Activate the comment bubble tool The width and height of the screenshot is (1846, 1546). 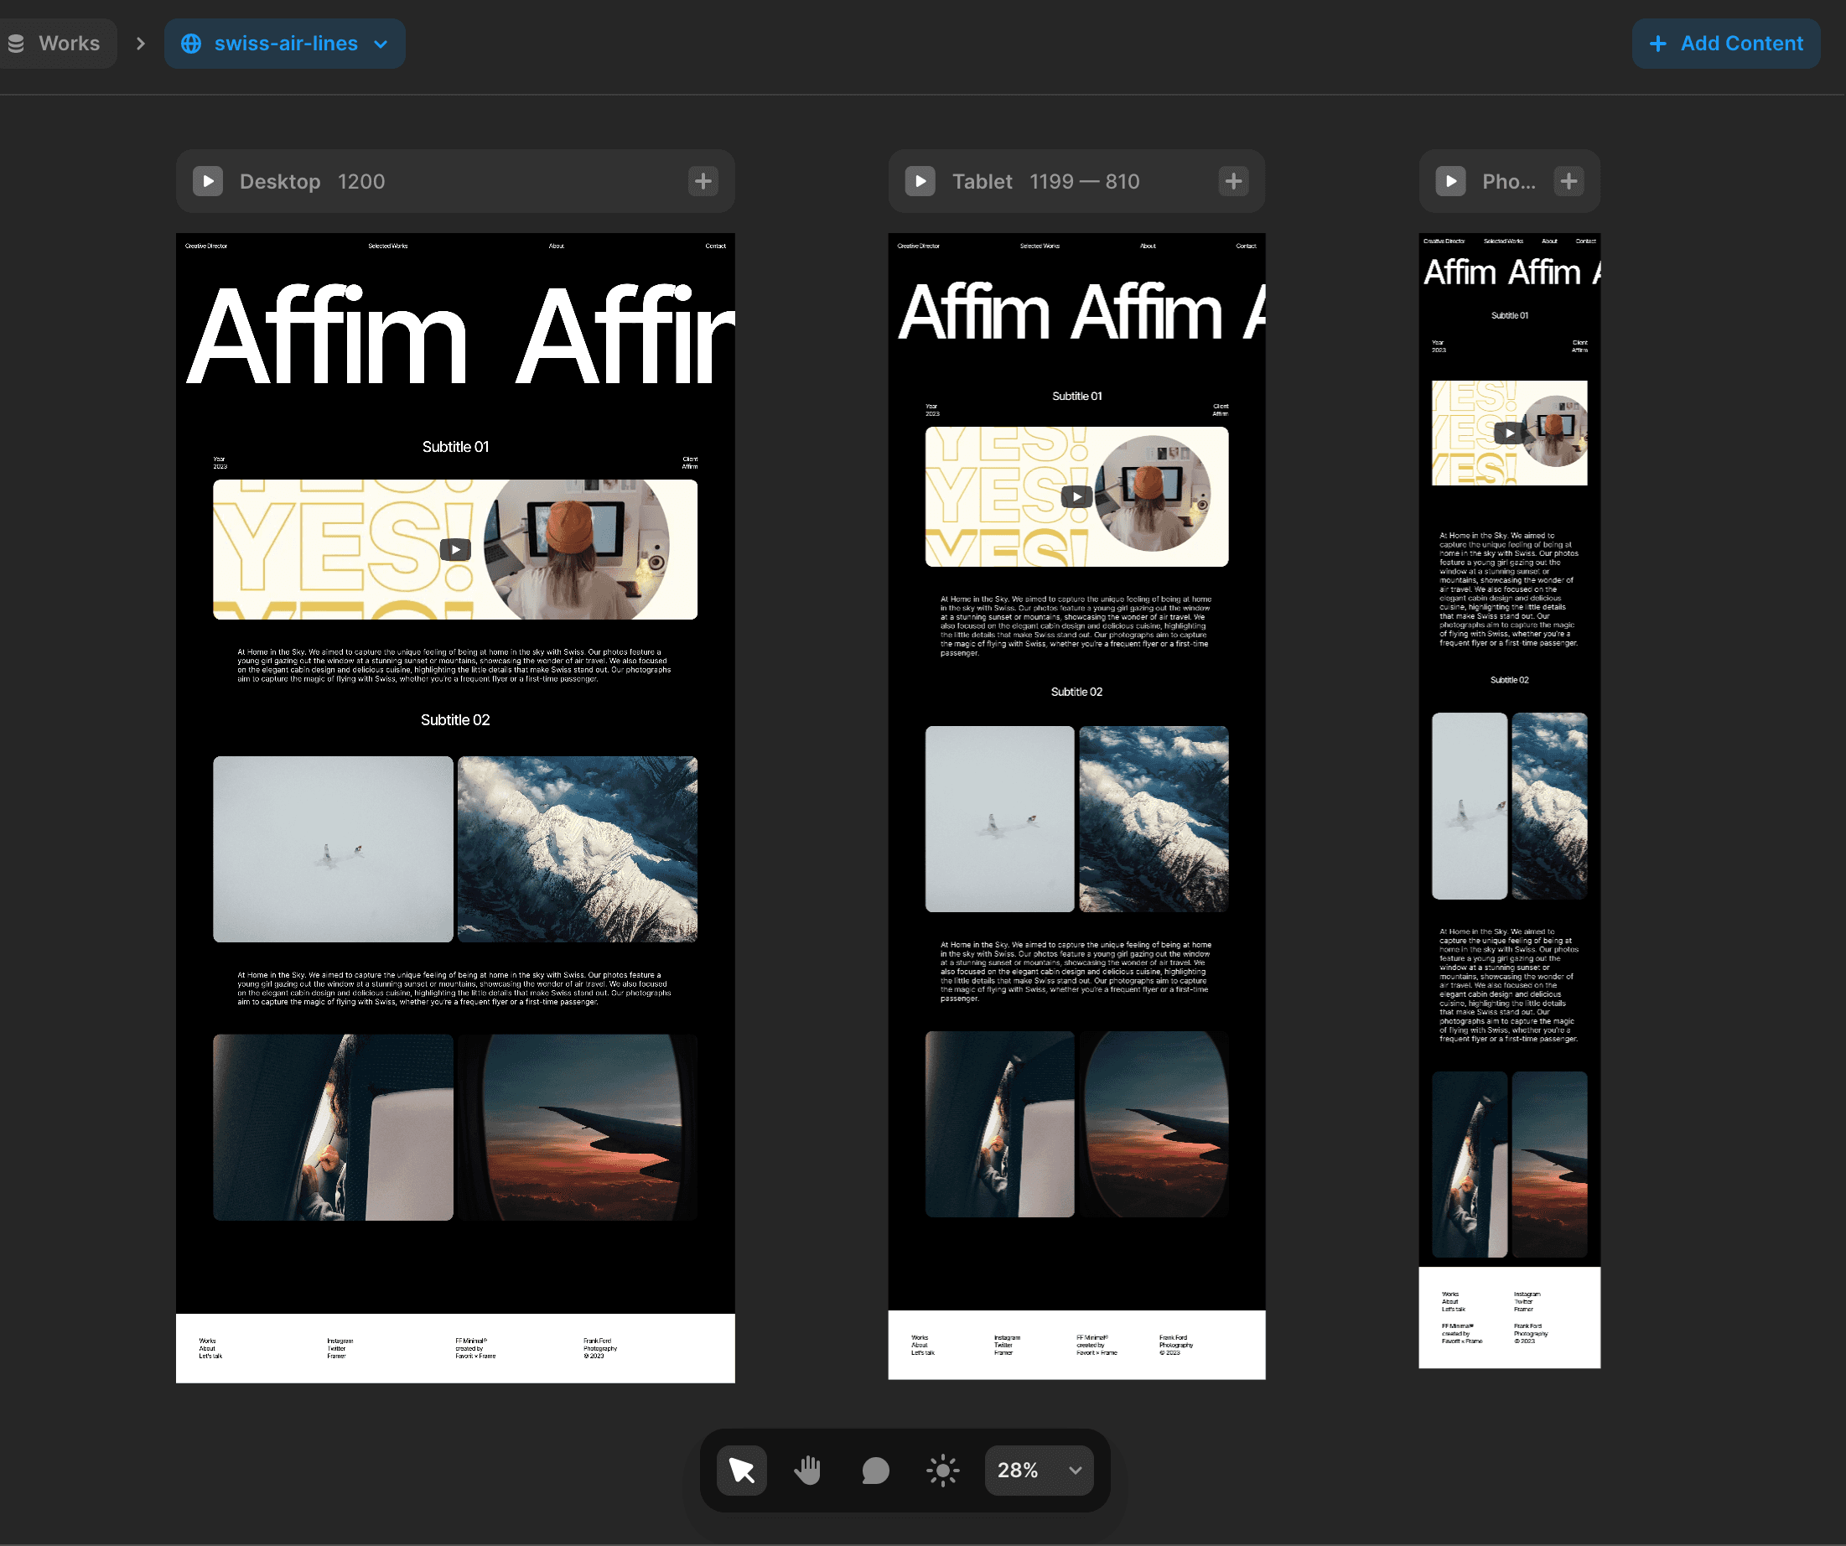tap(874, 1470)
